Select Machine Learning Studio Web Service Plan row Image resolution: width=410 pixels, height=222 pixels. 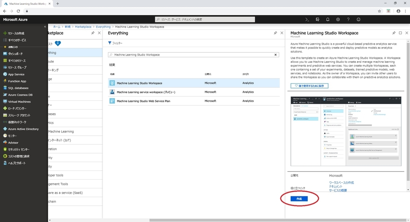click(194, 101)
